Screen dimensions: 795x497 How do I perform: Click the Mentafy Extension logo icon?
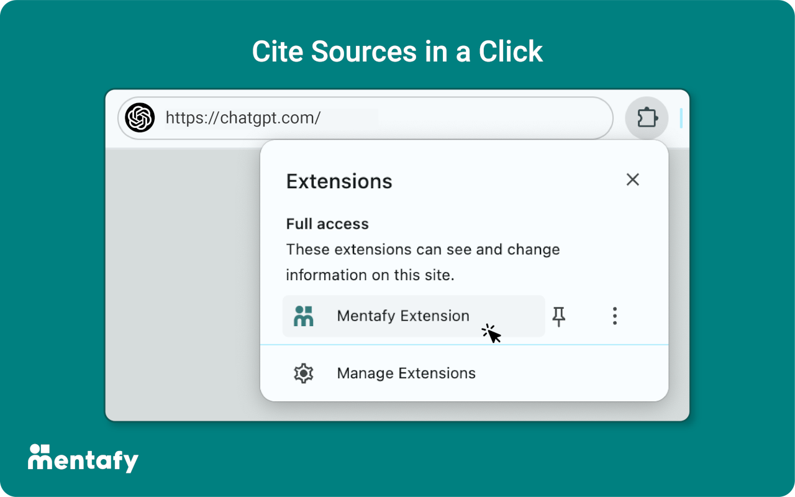304,316
